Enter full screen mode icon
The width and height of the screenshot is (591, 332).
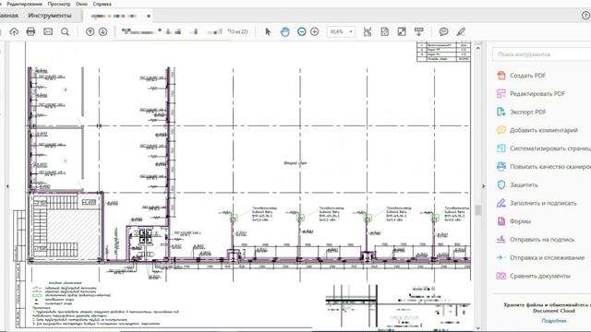click(x=402, y=31)
